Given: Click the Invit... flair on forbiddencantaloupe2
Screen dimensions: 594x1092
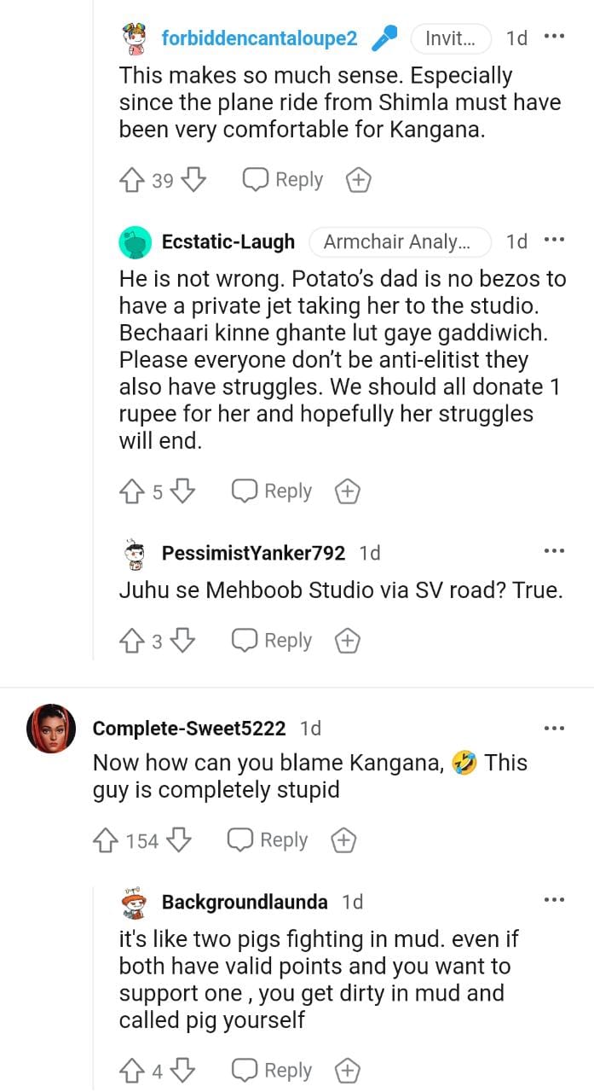Looking at the screenshot, I should point(451,38).
